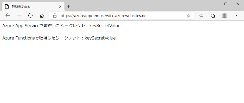This screenshot has height=103, width=244.
Task: Click the forward navigation arrow
Action: point(19,15)
